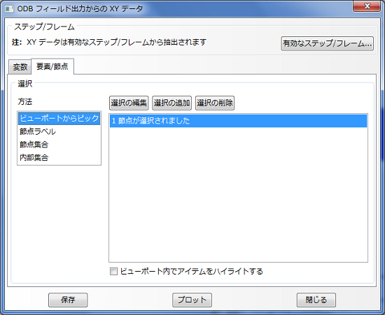Image resolution: width=385 pixels, height=315 pixels.
Task: Select the 要素/節点 tab
Action: pyautogui.click(x=52, y=66)
